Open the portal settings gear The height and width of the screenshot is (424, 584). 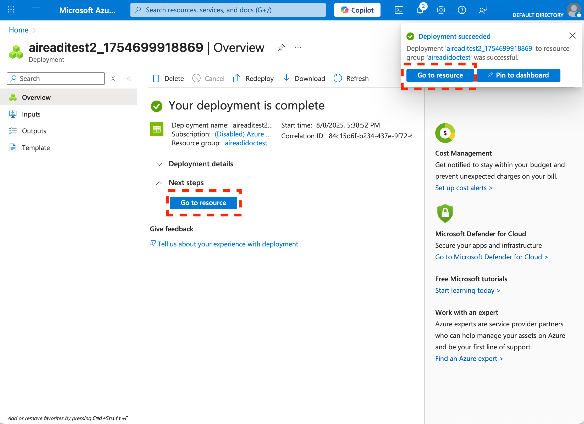tap(441, 10)
